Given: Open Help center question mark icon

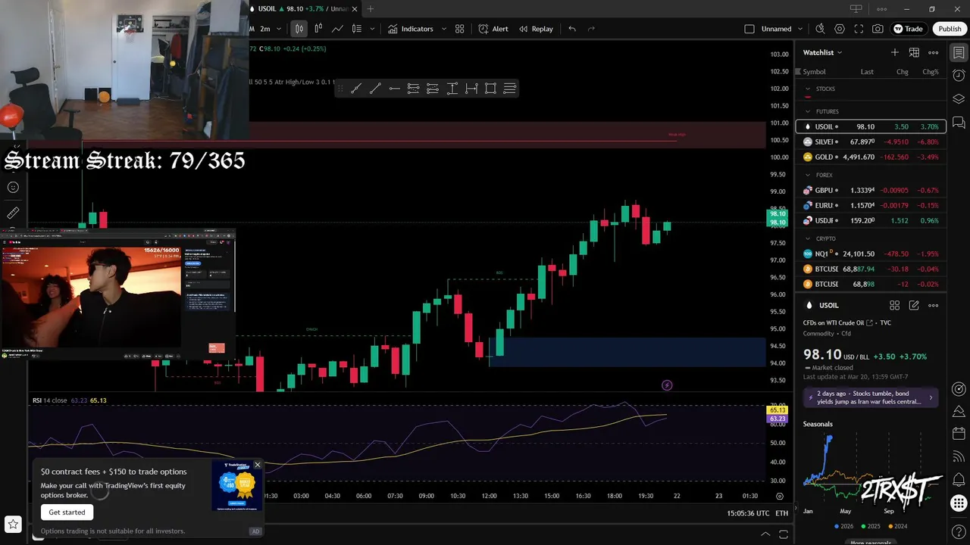Looking at the screenshot, I should point(959,532).
